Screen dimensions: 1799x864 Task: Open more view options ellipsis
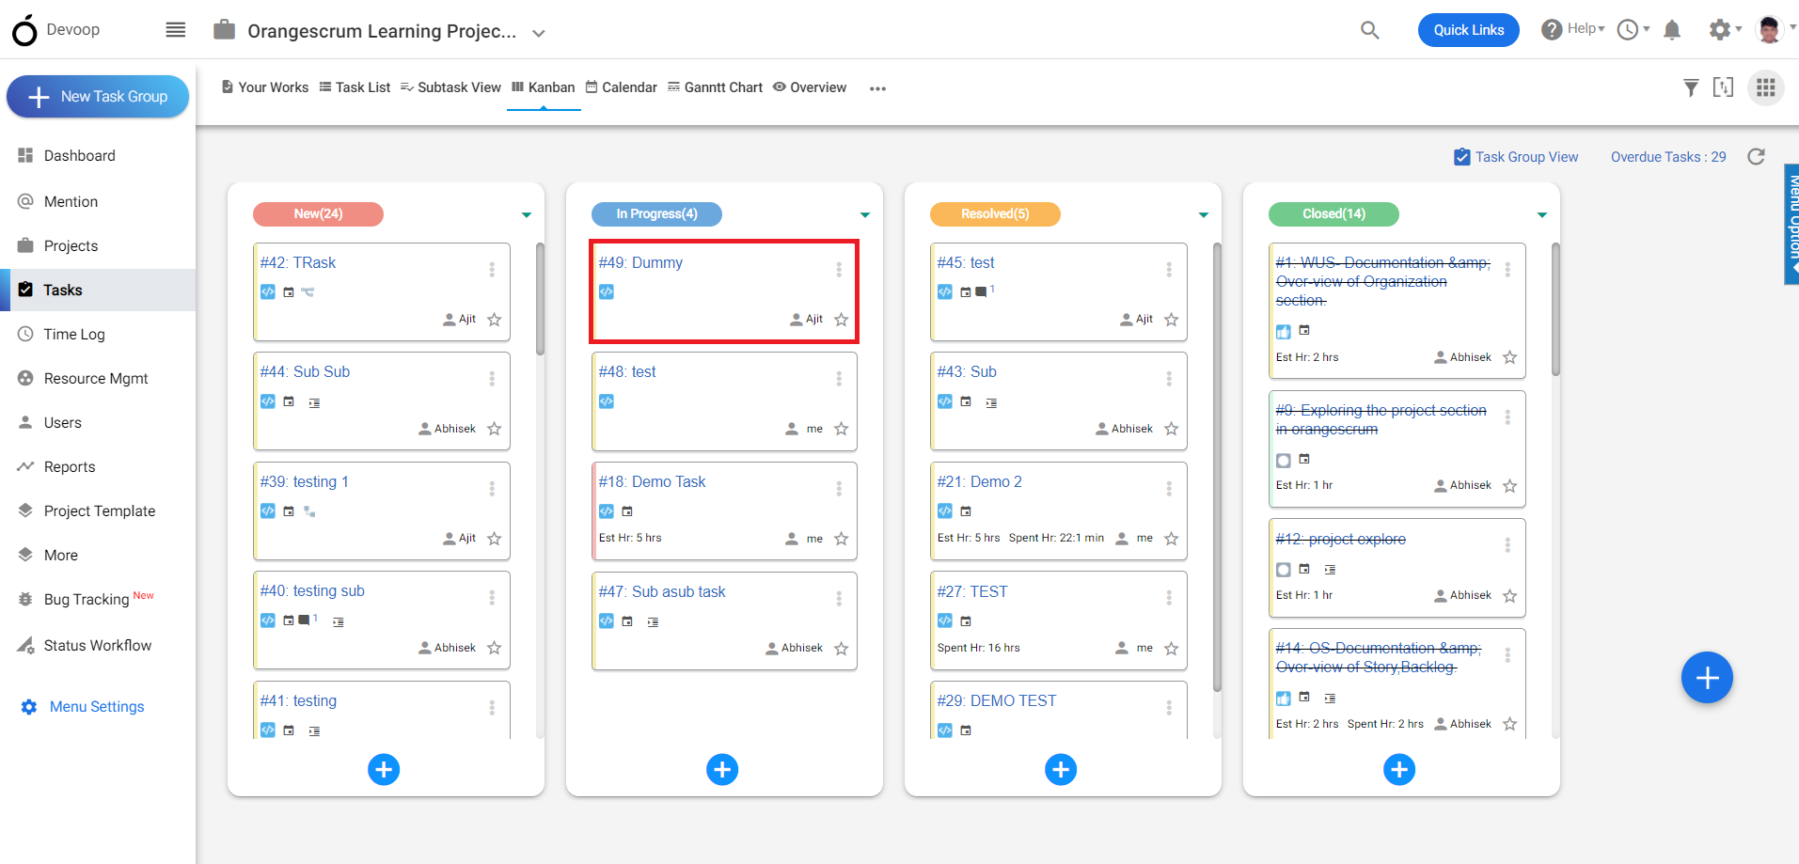pos(877,88)
